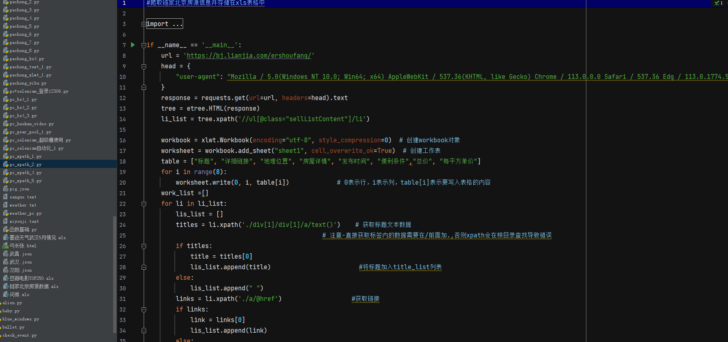Click the file icon of pachong_5.py
The image size is (728, 342).
point(6,26)
